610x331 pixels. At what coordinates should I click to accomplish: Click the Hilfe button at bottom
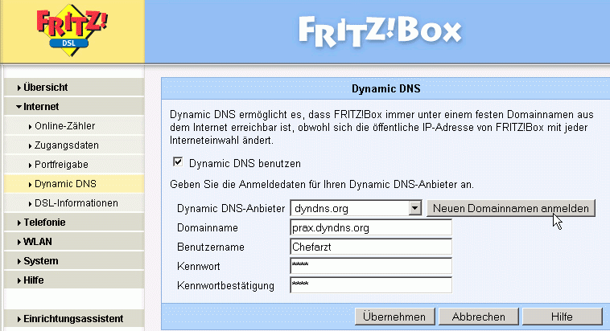563,317
